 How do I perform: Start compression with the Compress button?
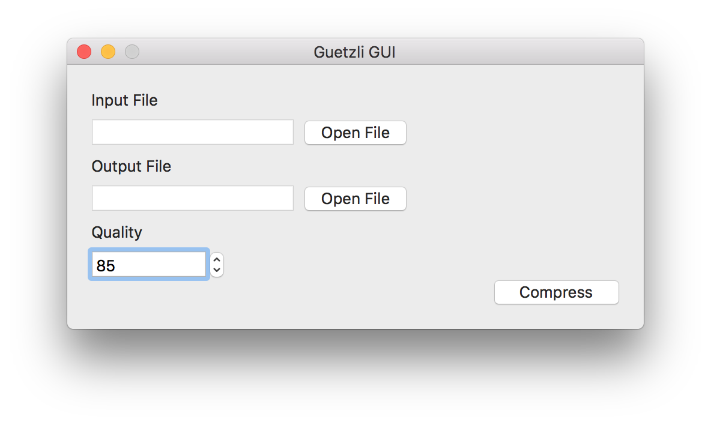[557, 292]
